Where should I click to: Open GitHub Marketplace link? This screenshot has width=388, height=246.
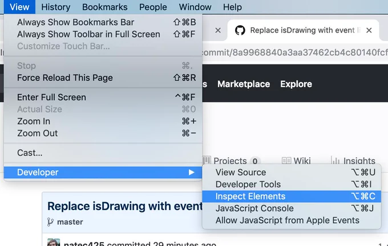244,84
